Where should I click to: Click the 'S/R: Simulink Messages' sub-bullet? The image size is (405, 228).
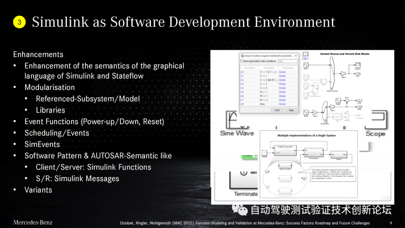[x=78, y=178]
